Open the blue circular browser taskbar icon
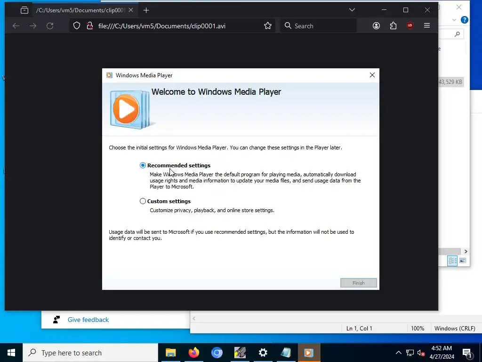Viewport: 482px width, 362px height. 217,353
